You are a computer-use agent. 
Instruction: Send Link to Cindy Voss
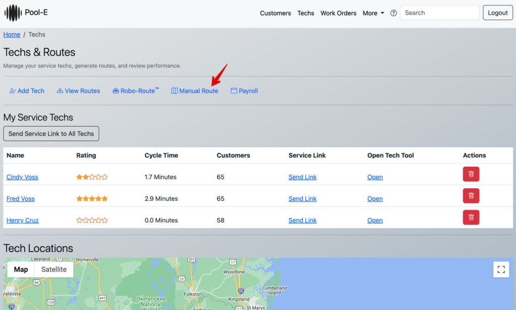[302, 177]
